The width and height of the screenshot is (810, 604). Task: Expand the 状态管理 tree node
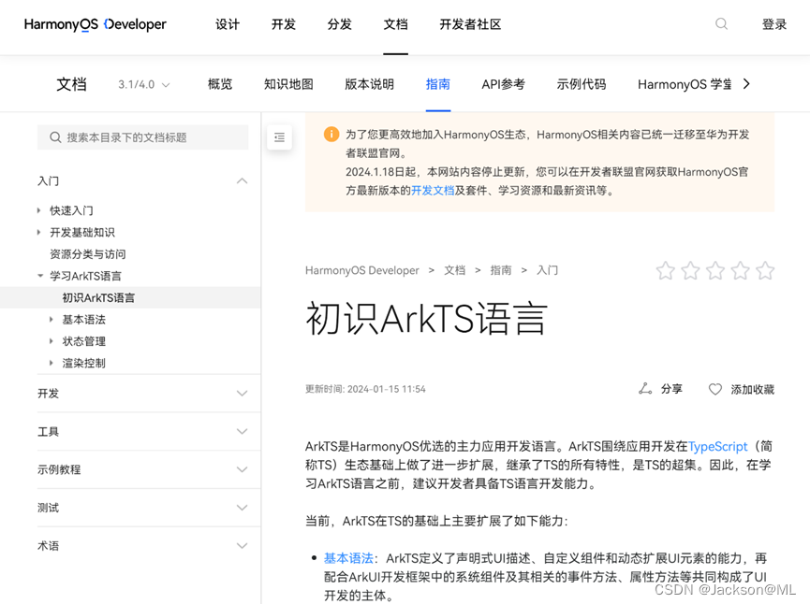52,341
